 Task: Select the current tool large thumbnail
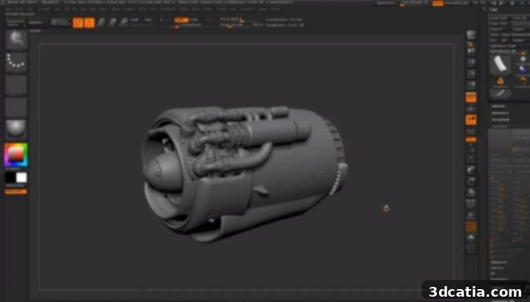(500, 64)
